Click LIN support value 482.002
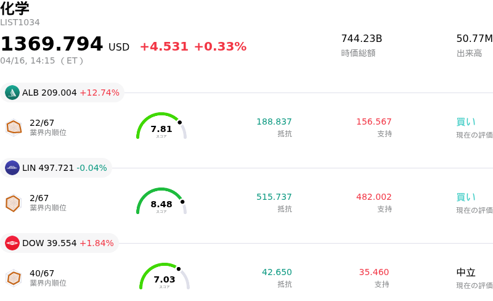Viewport: 493px width, 301px height. [x=374, y=197]
